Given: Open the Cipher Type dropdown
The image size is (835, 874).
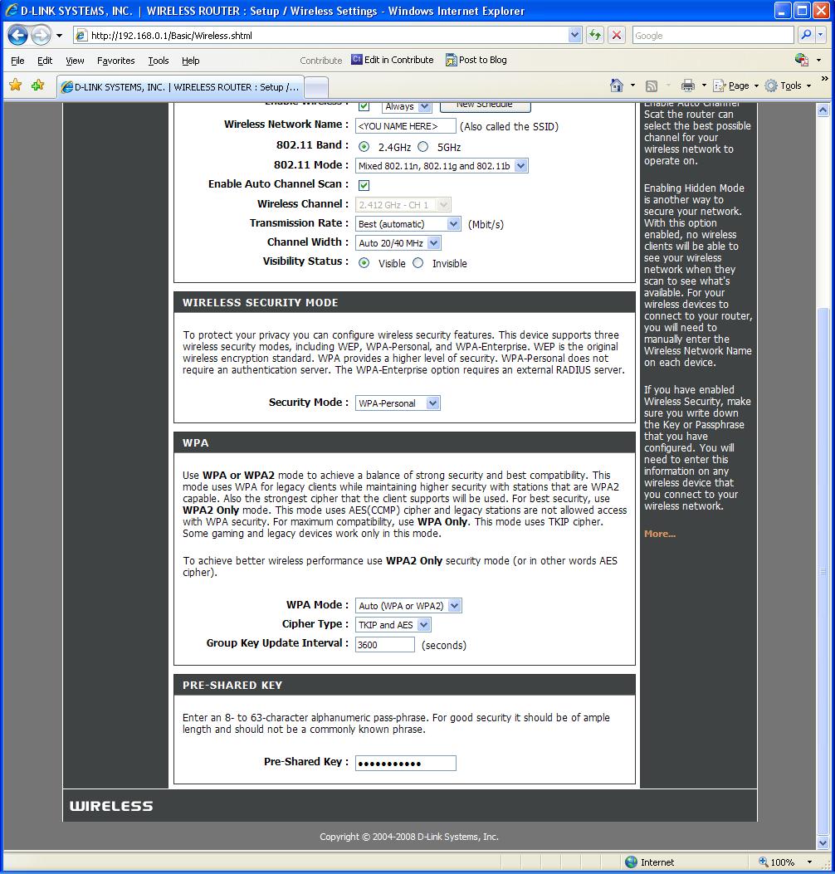Looking at the screenshot, I should point(393,625).
